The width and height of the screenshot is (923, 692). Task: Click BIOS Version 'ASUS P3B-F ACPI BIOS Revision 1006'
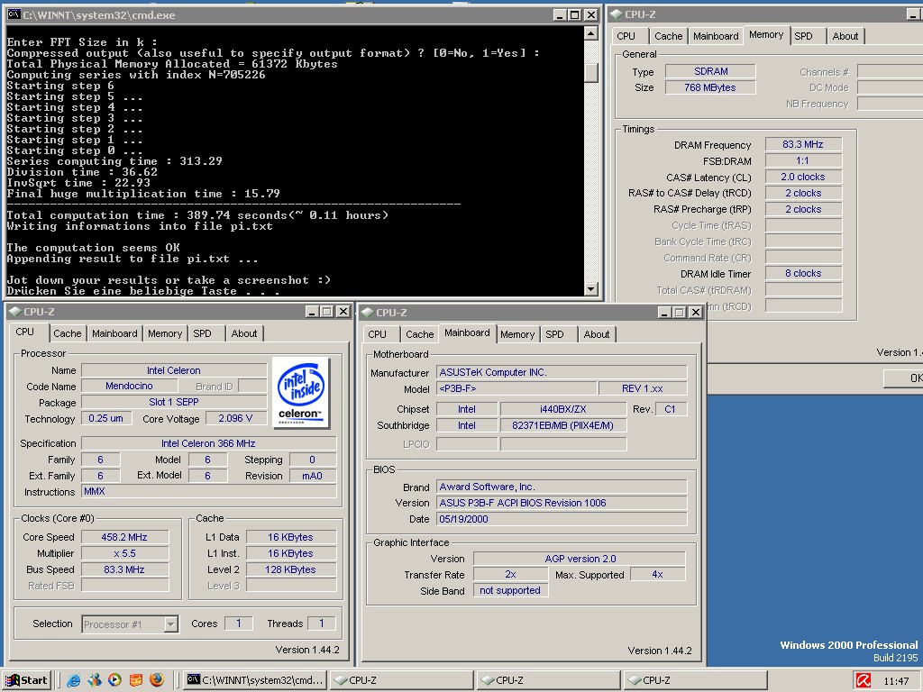tap(562, 503)
